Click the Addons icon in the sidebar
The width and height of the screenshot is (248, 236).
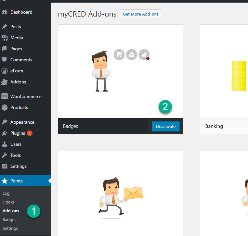click(5, 82)
